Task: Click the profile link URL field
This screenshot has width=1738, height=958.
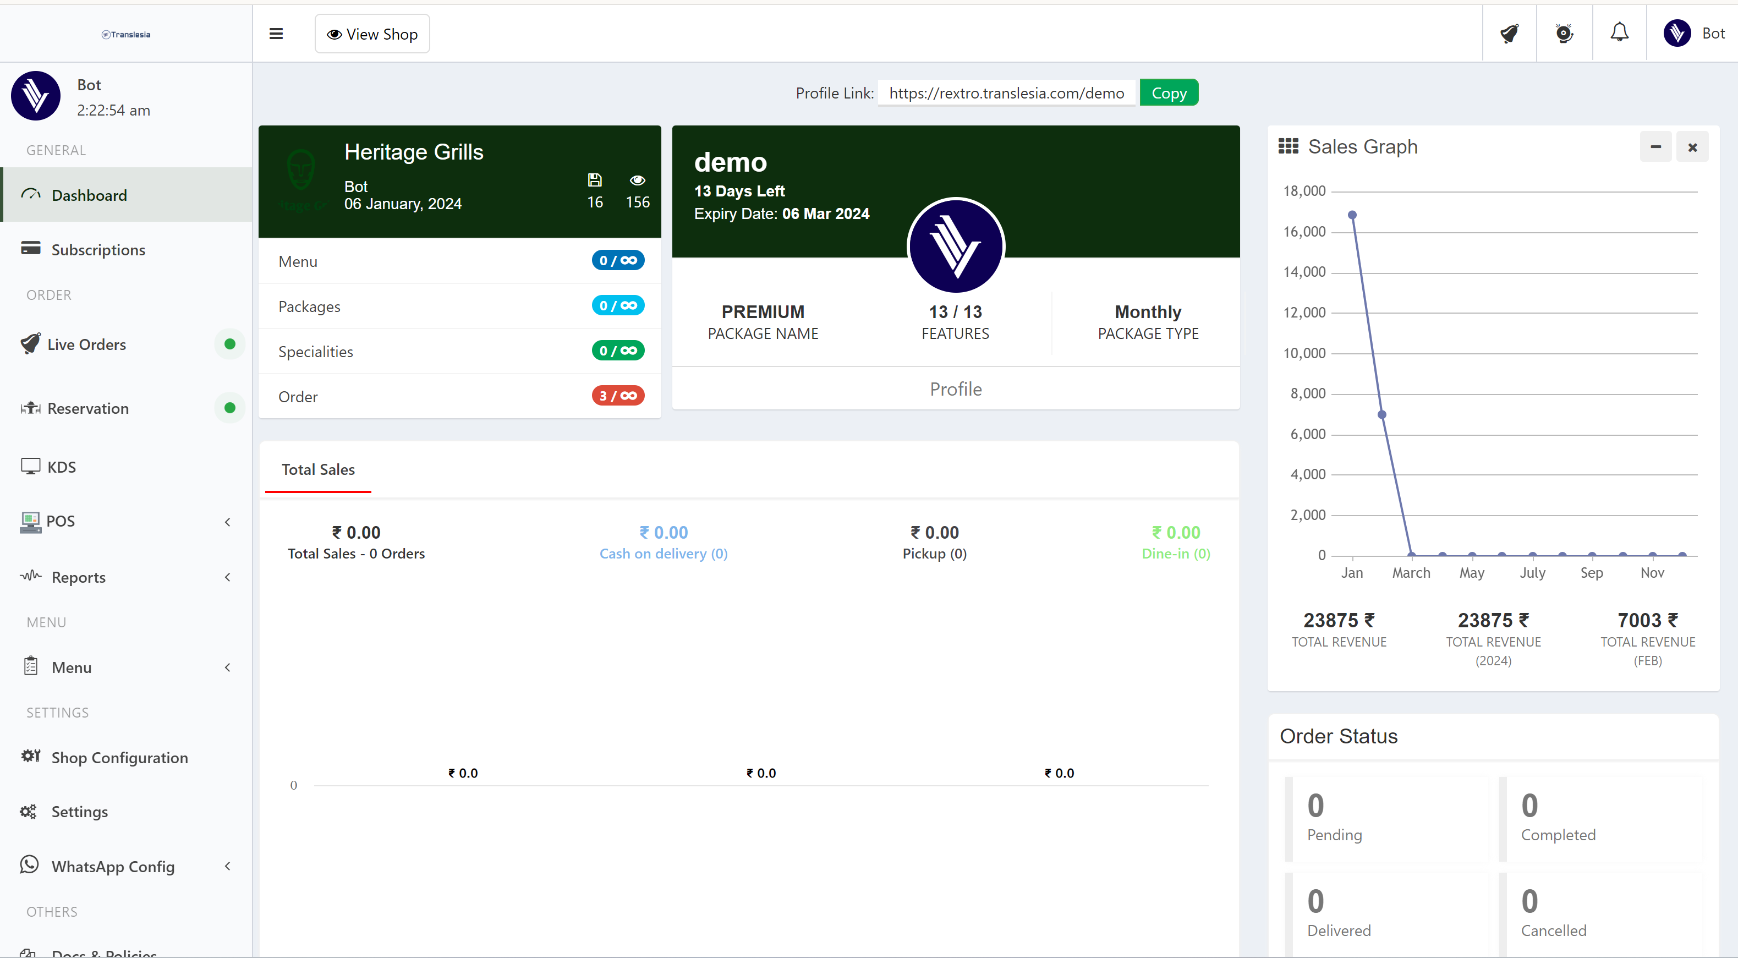Action: (x=1006, y=93)
